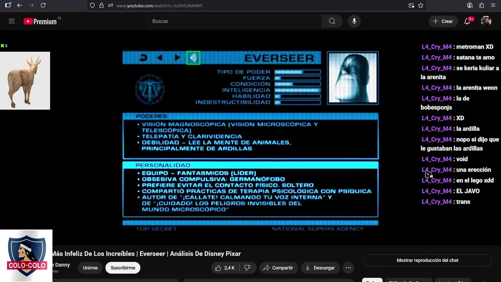Click Mostrar reproducción del chat
Screen dimensions: 501x282
click(427, 260)
